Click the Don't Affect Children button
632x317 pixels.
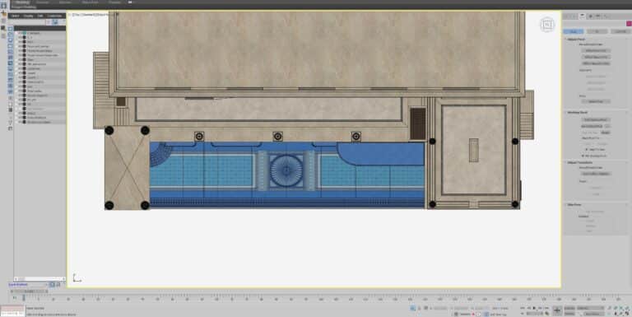(x=596, y=174)
